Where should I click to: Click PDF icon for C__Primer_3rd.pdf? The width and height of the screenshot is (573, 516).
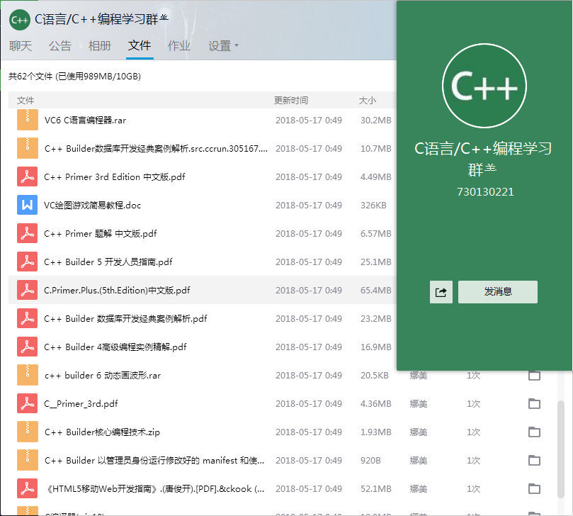[28, 403]
